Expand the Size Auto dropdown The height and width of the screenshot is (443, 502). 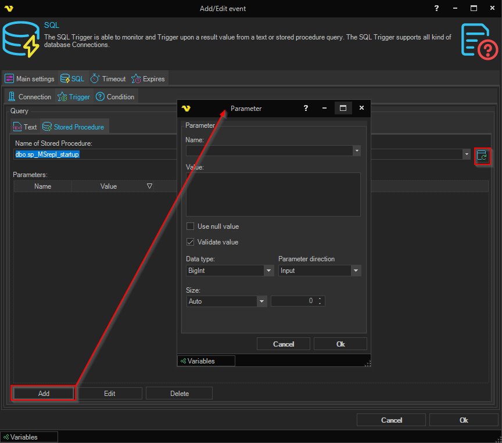(261, 301)
